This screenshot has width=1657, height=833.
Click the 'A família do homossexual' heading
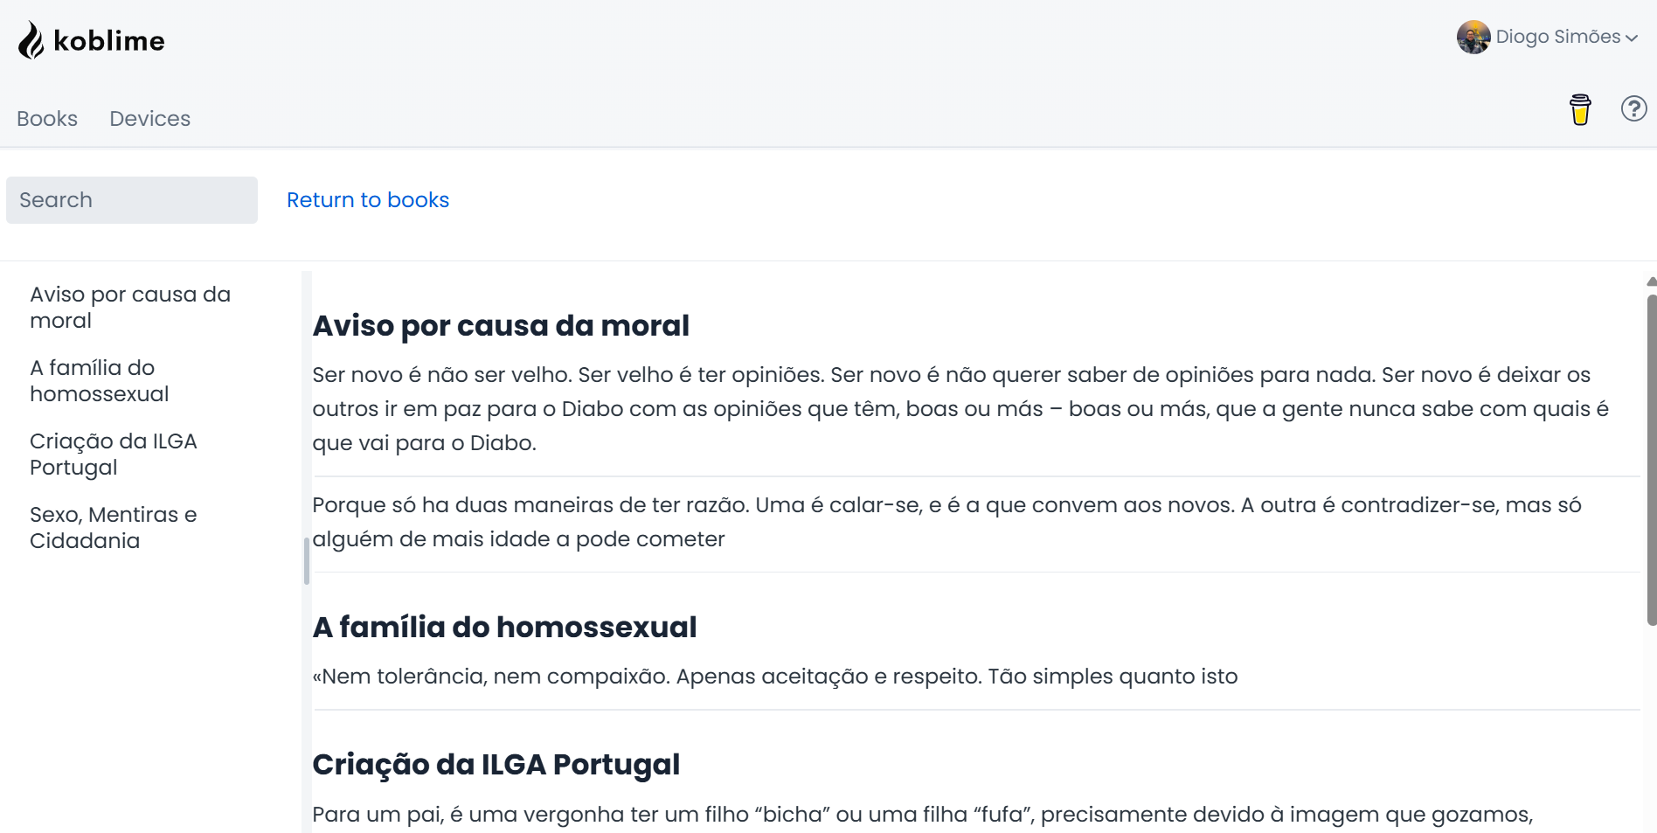(x=504, y=628)
